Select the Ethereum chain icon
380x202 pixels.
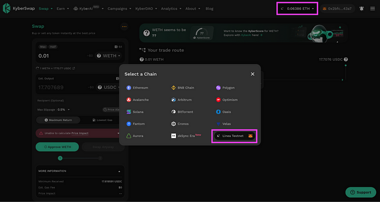click(129, 88)
